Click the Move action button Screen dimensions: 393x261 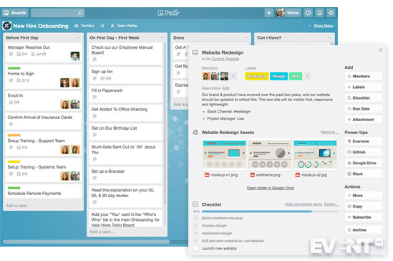(364, 195)
